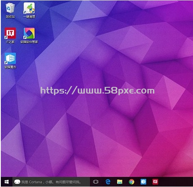This screenshot has width=193, height=187.
Task: Select the Recycle Bin desktop icon
Action: 10,8
